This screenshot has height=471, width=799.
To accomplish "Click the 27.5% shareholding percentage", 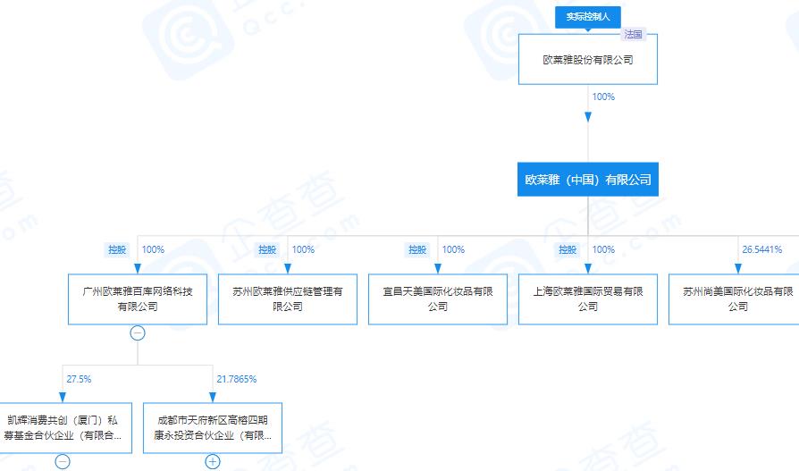I will tap(79, 379).
